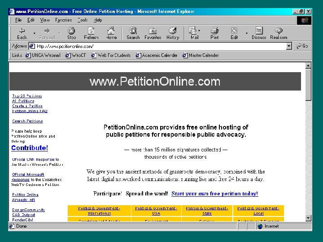Open Master Calendar links shortcut
The height and width of the screenshot is (242, 323).
[x=201, y=56]
